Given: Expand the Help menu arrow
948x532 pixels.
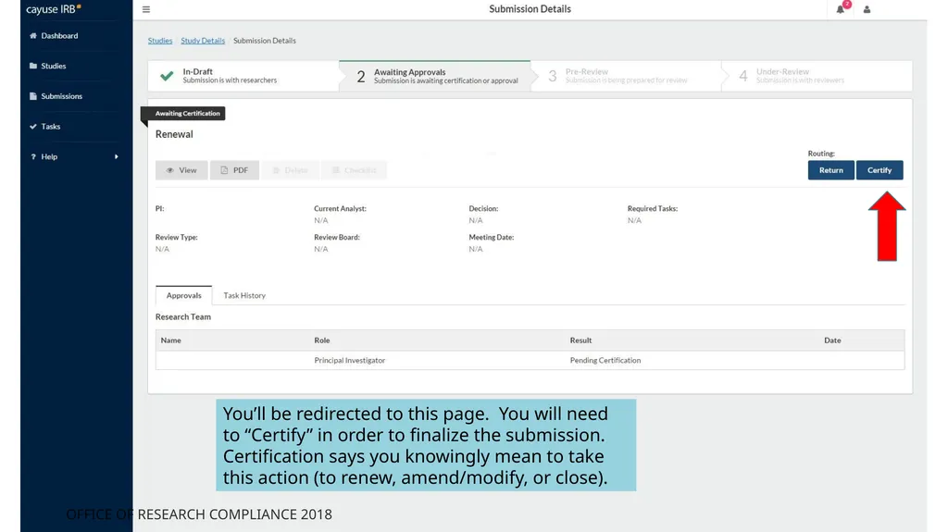Looking at the screenshot, I should tap(116, 156).
